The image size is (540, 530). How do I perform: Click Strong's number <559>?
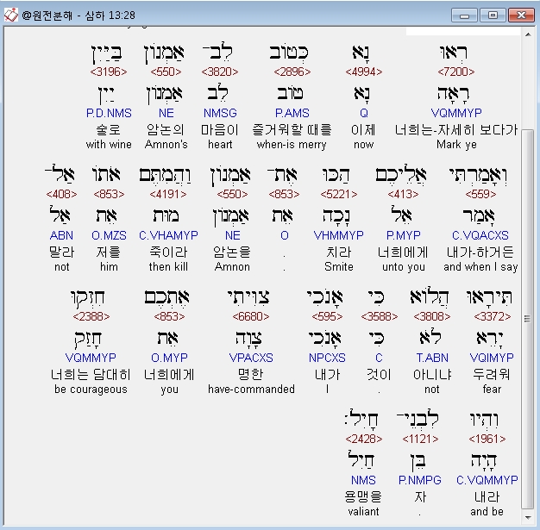[x=480, y=194]
